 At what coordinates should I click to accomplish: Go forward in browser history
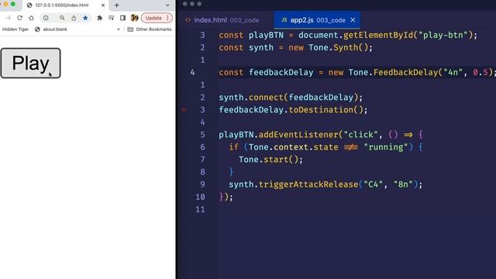pyautogui.click(x=9, y=18)
